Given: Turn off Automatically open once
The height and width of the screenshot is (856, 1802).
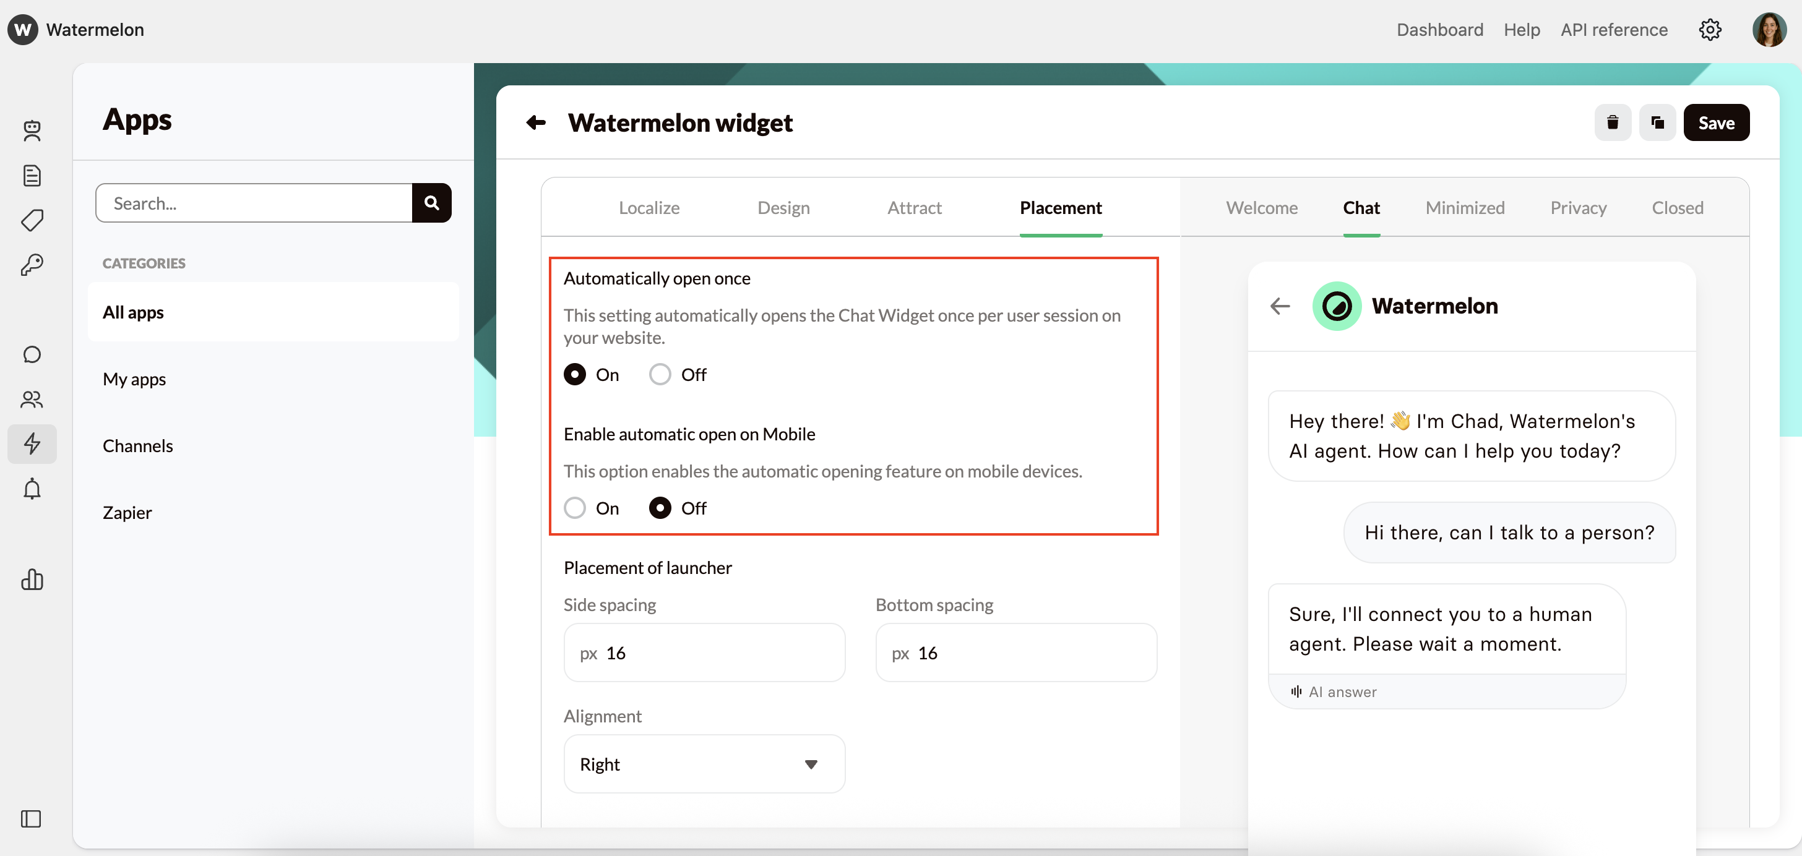Looking at the screenshot, I should point(660,375).
